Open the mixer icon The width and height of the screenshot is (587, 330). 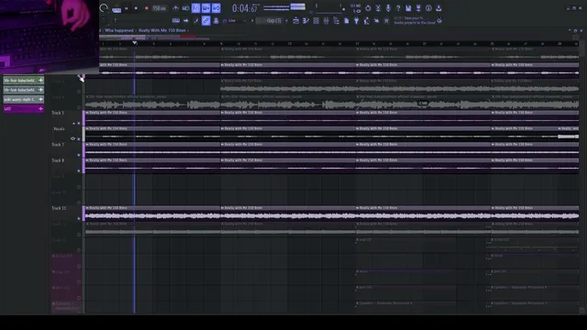pos(327,20)
